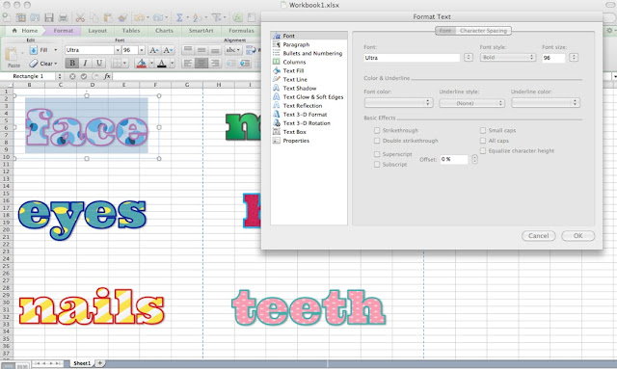Click the large Paste ribbon button
The width and height of the screenshot is (617, 369).
click(x=13, y=58)
